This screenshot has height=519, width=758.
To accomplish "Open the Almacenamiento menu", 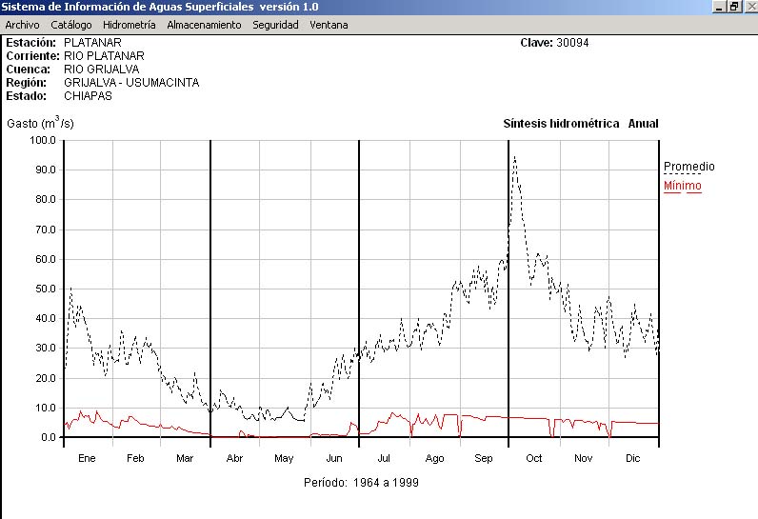I will coord(204,25).
